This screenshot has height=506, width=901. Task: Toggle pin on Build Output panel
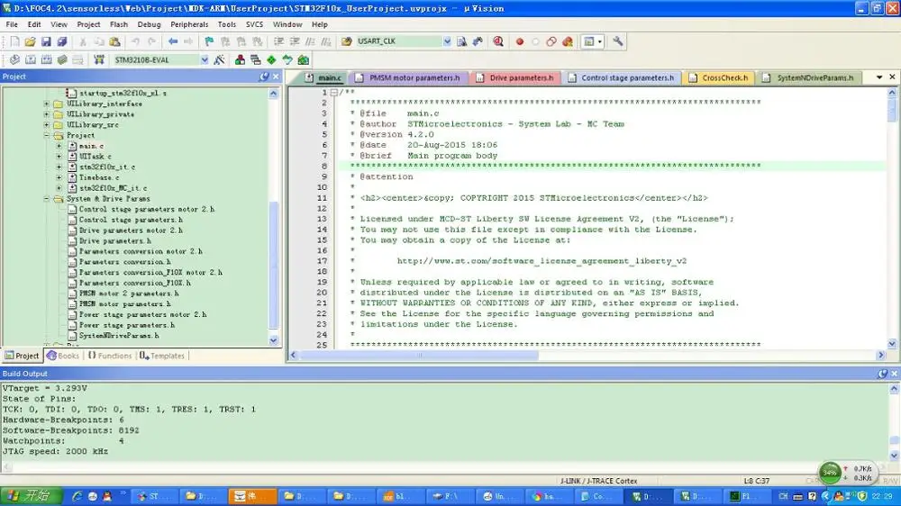point(883,374)
